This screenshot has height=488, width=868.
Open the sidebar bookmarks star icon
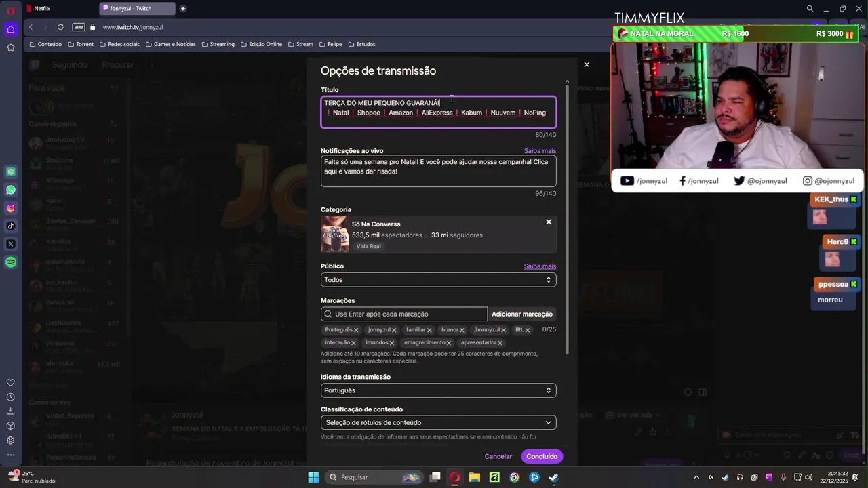(x=10, y=47)
